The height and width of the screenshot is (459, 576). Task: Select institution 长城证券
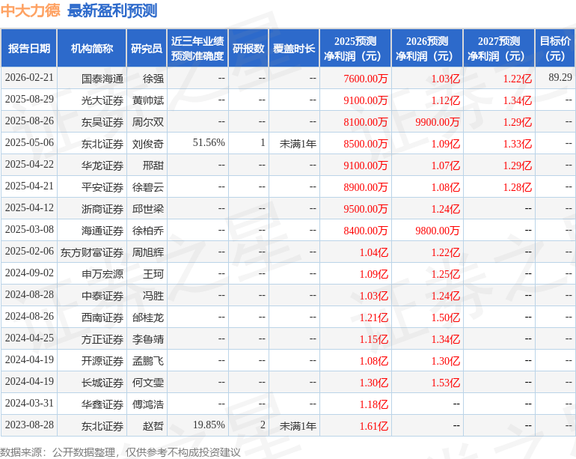[x=102, y=383]
